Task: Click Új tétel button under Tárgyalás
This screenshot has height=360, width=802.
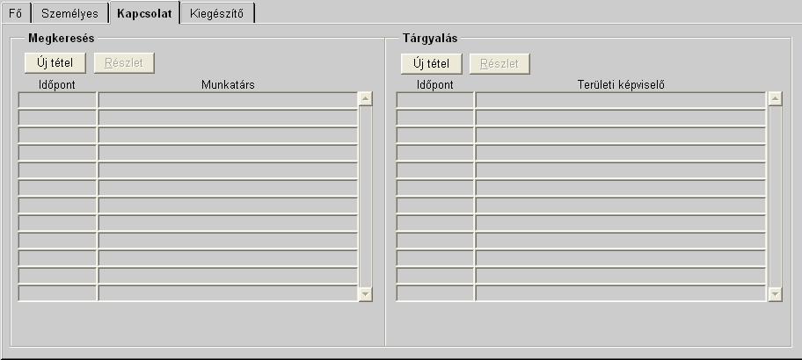Action: click(x=432, y=63)
